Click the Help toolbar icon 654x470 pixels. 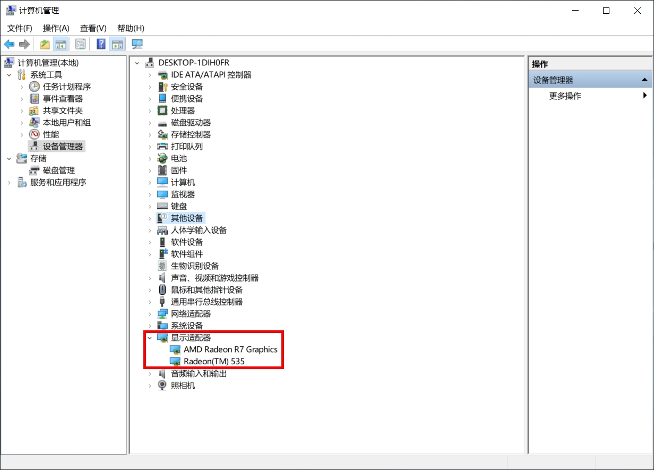tap(100, 44)
